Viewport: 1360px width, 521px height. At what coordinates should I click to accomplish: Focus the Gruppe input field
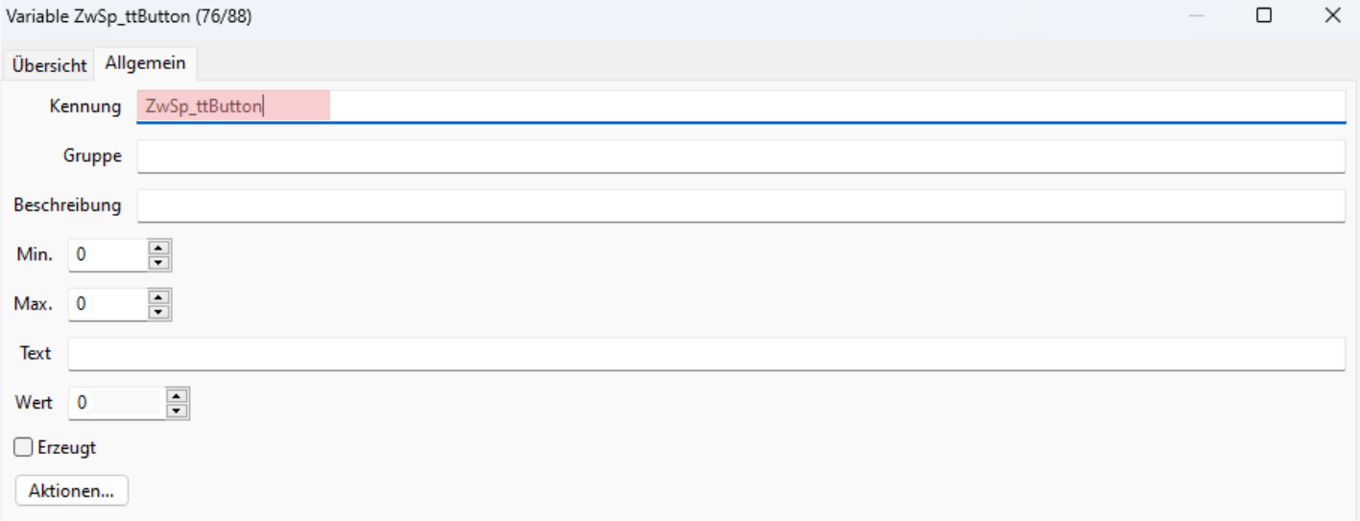tap(739, 155)
